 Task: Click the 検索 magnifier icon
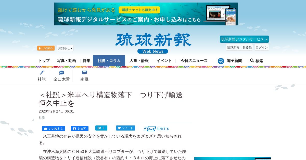pyautogui.click(x=252, y=60)
